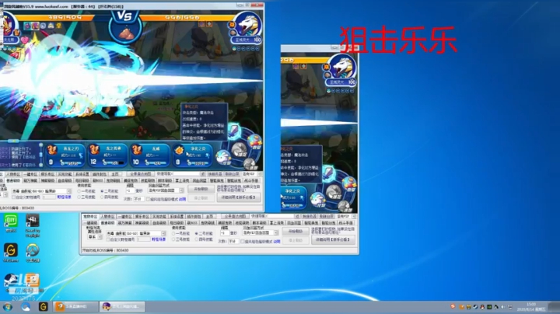The height and width of the screenshot is (314, 560).
Task: Click the sun badge beside opponent's HP bar, large window
Action: 232,25
